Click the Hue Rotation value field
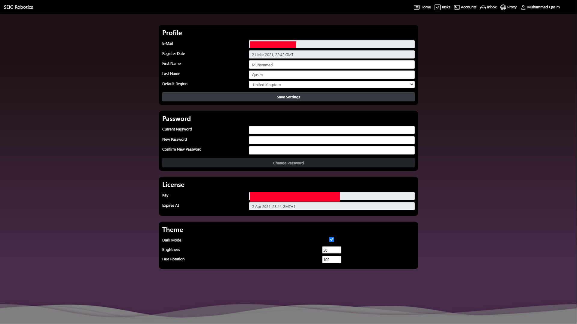 pyautogui.click(x=331, y=259)
